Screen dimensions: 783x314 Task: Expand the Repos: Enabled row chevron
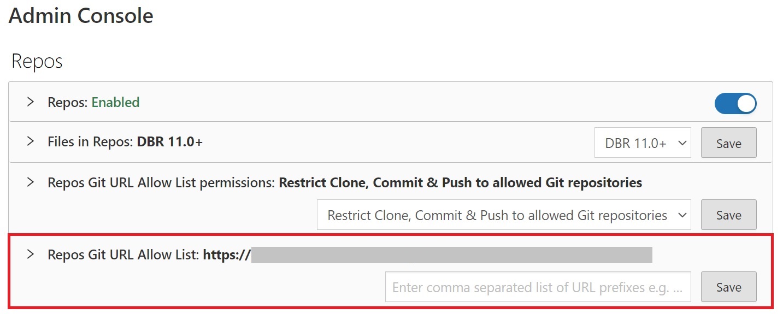pyautogui.click(x=31, y=102)
